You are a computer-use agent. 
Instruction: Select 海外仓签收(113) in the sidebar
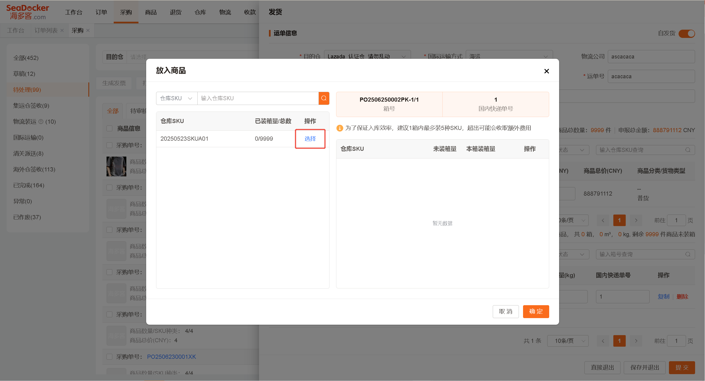(48, 169)
